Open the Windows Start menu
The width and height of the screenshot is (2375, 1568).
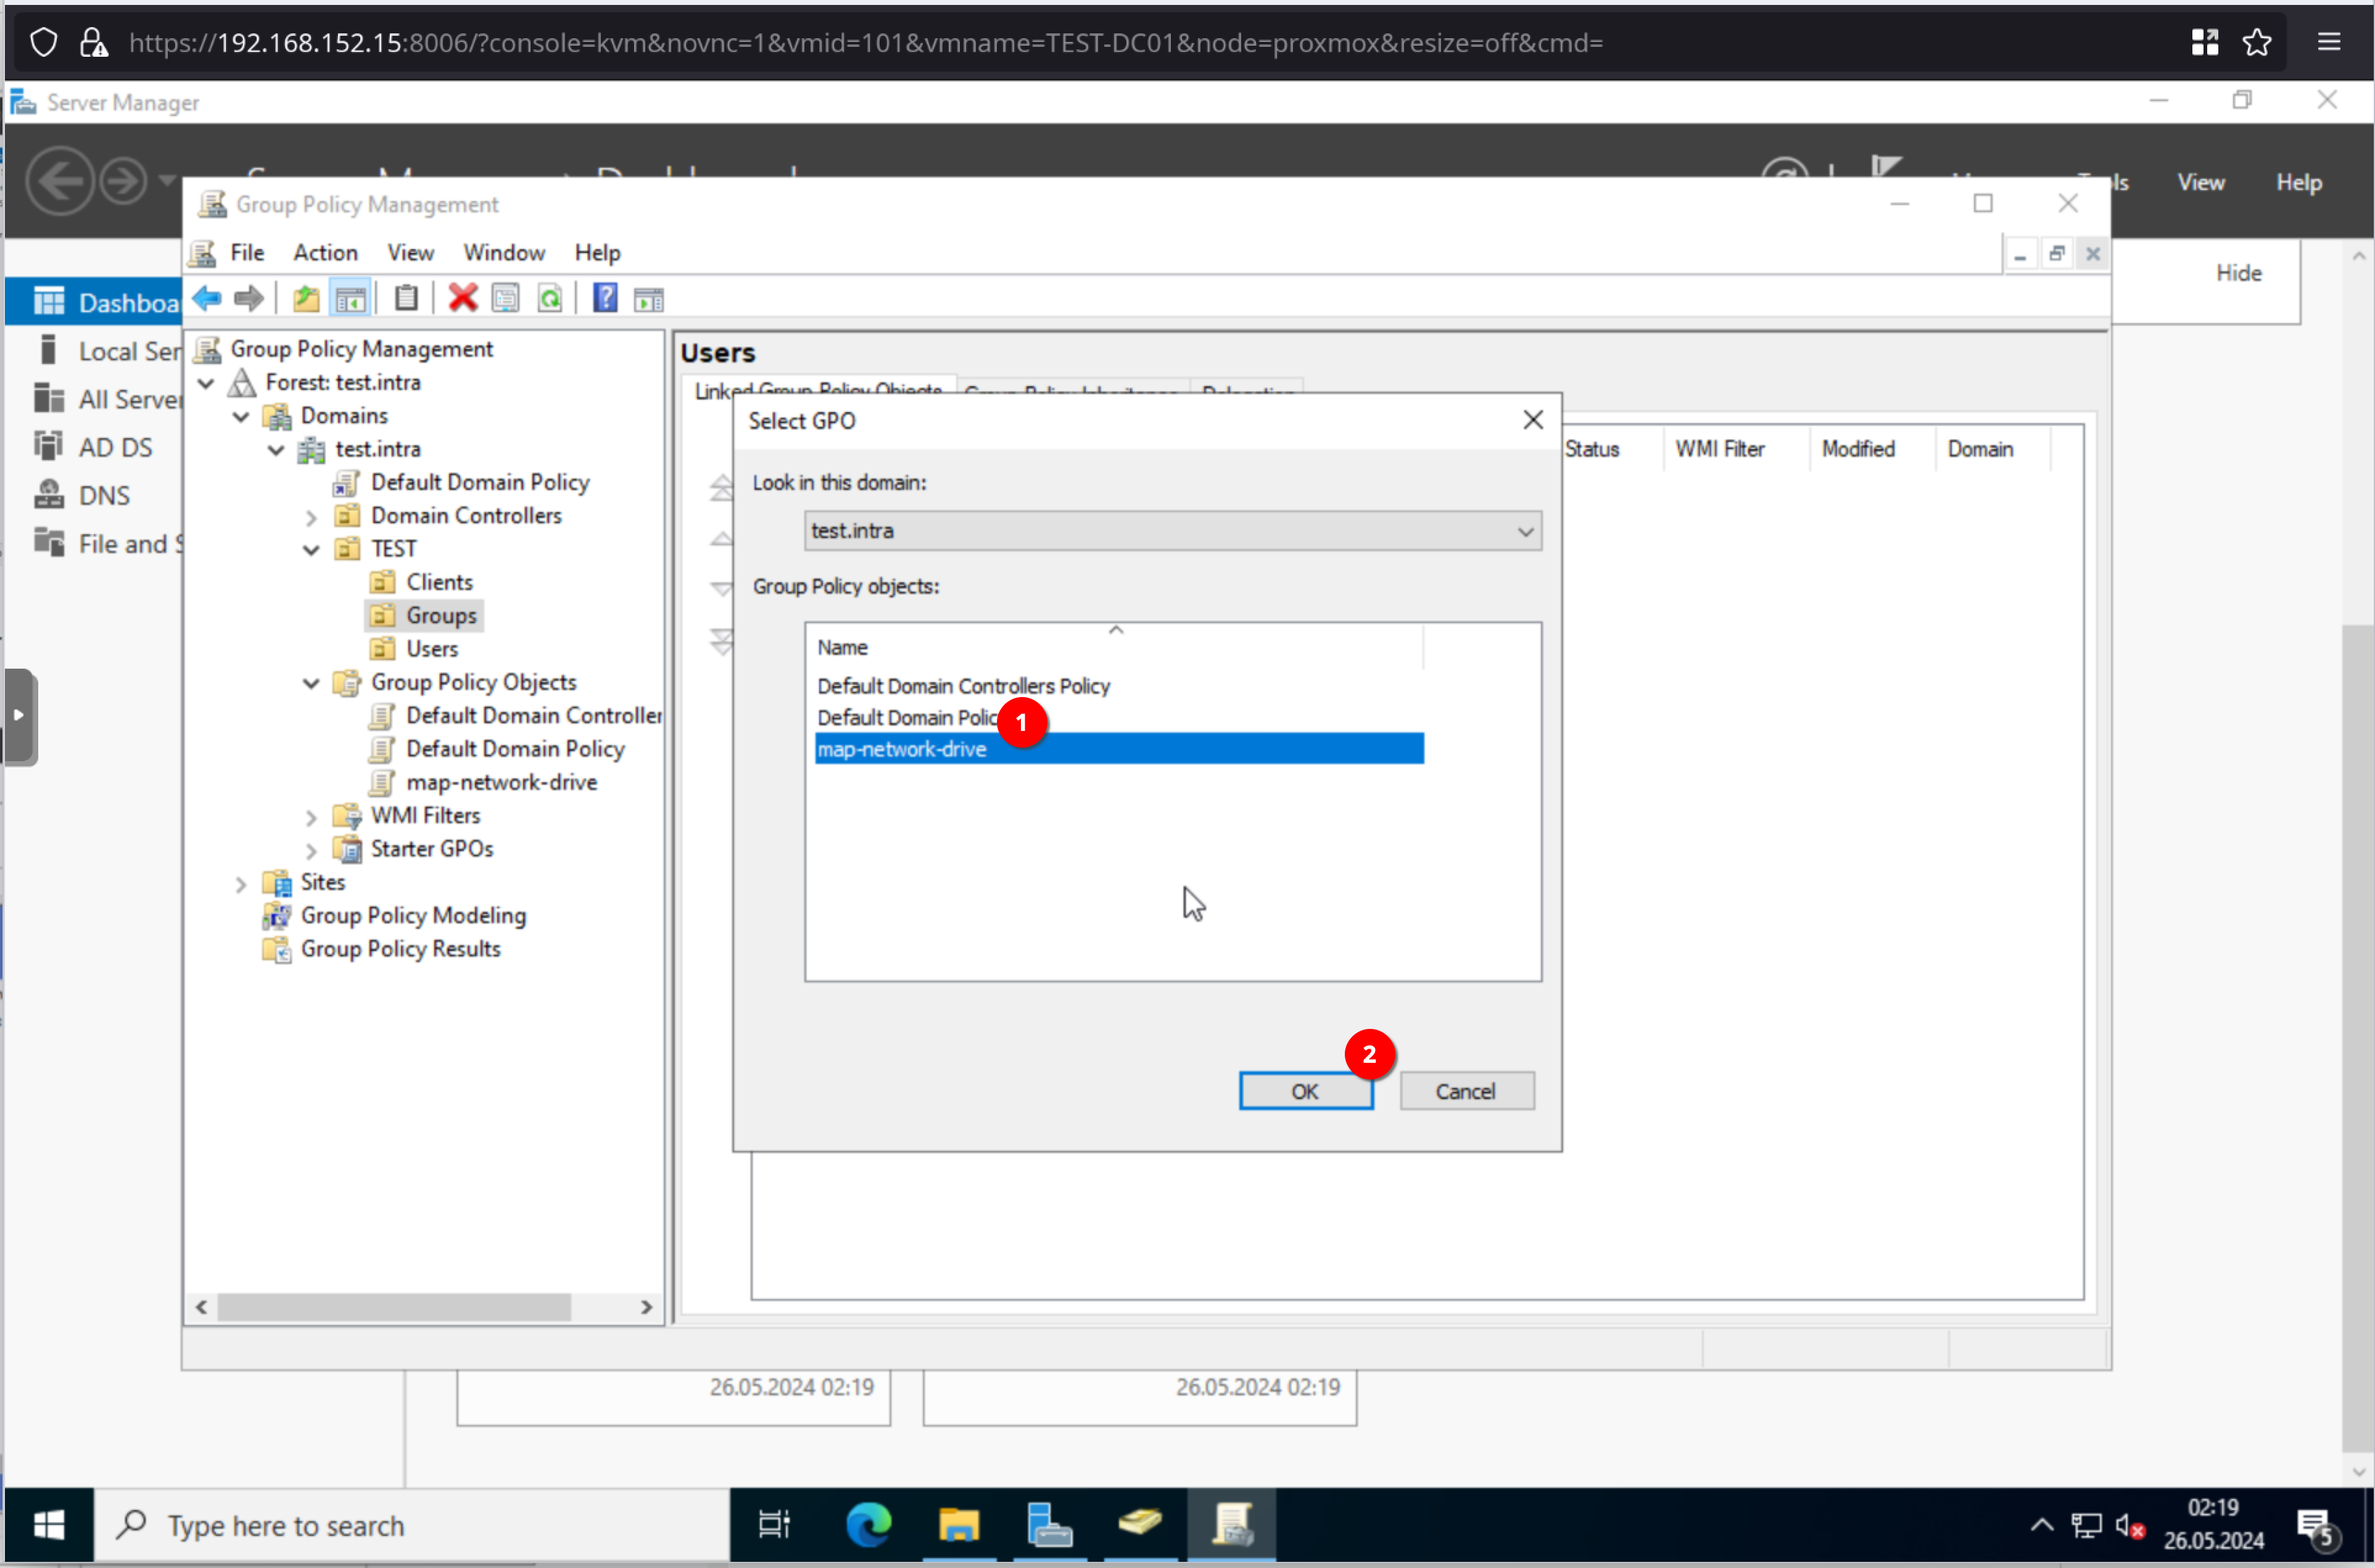(49, 1525)
